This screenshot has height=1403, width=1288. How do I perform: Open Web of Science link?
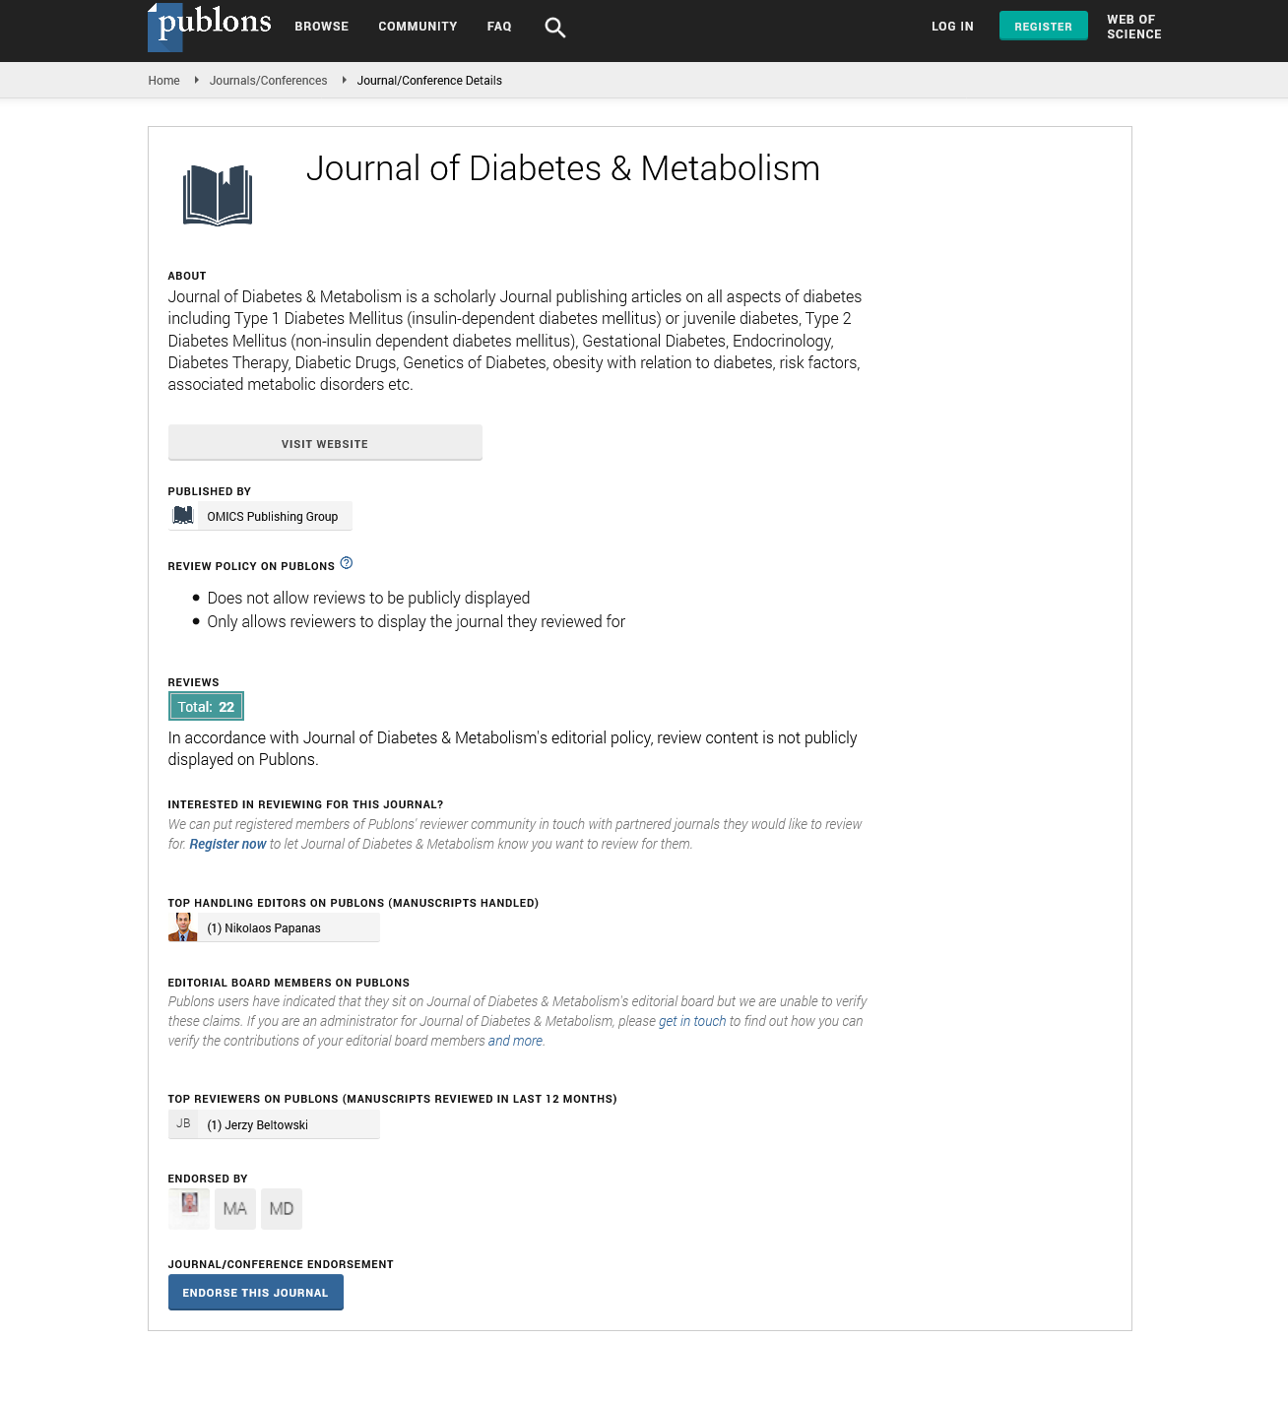pyautogui.click(x=1134, y=27)
